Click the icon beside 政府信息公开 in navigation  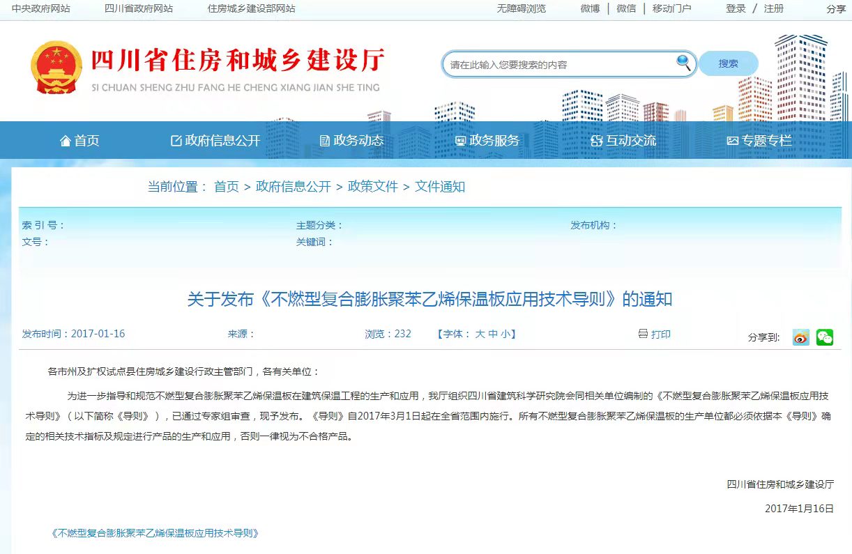pyautogui.click(x=176, y=141)
